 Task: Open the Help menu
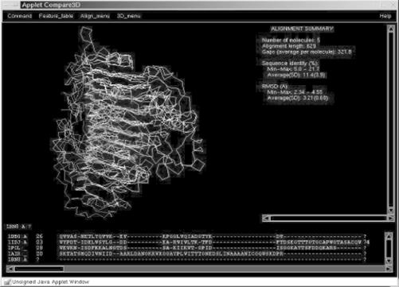(385, 16)
